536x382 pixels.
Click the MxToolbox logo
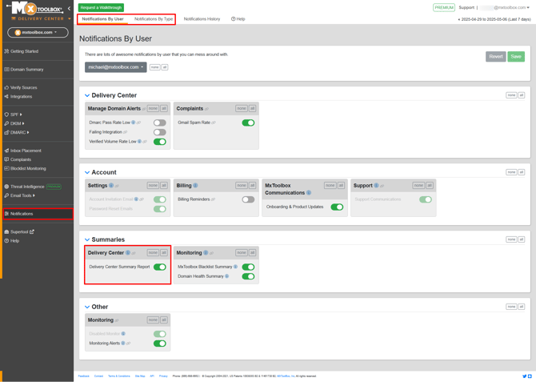(x=37, y=10)
